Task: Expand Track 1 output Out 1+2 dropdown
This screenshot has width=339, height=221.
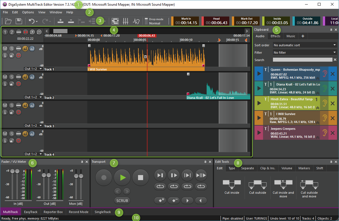Action: coord(33,69)
